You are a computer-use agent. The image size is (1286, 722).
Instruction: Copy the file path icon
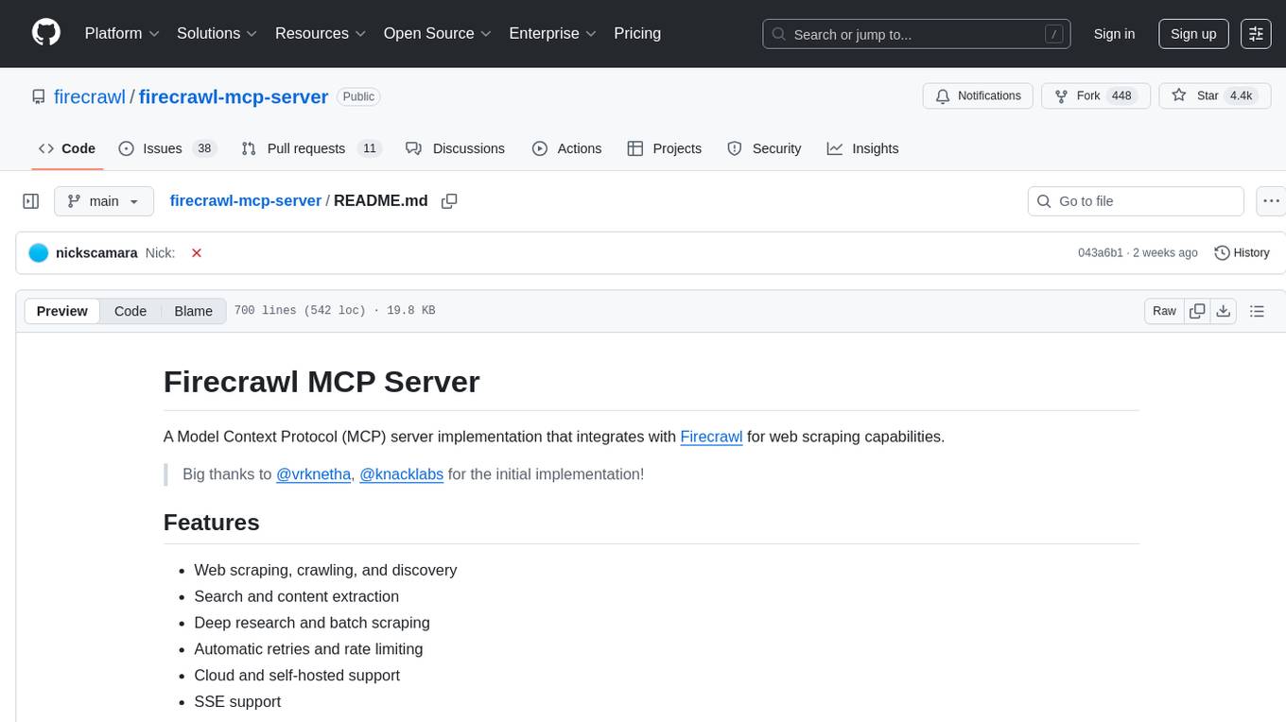[449, 200]
